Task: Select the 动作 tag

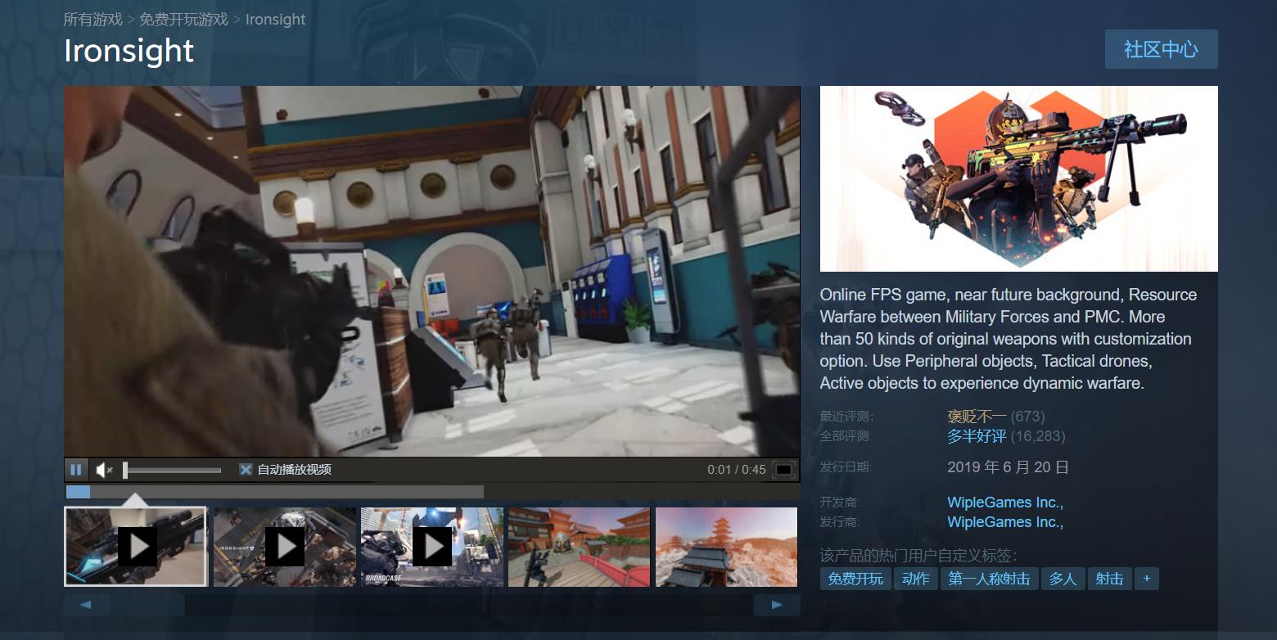Action: click(915, 579)
